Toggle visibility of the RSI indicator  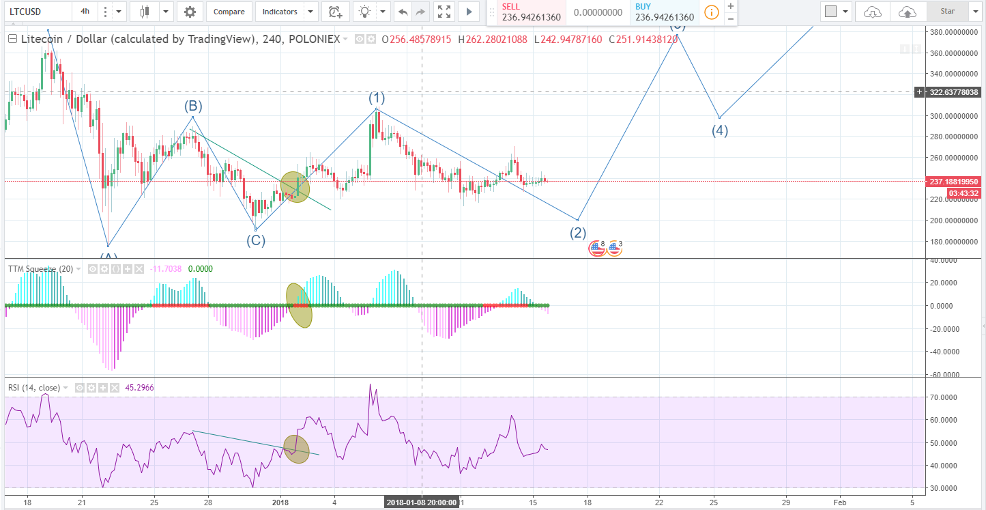(80, 388)
